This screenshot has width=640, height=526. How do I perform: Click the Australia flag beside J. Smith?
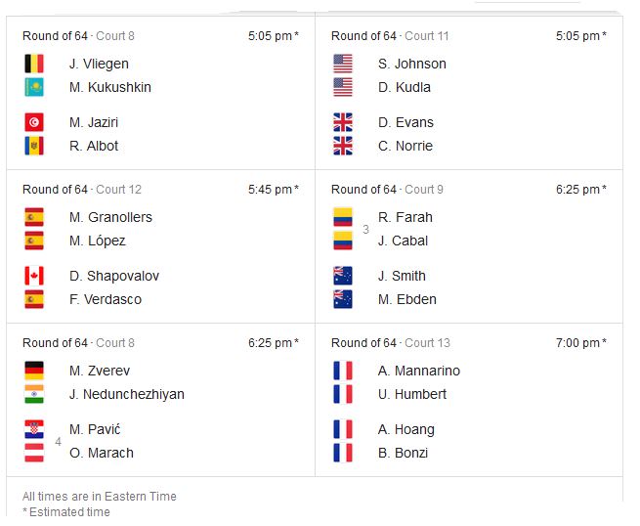click(x=342, y=276)
